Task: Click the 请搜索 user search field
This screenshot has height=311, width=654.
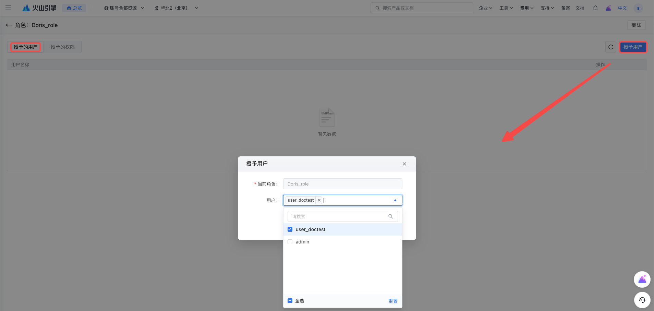Action: 338,216
